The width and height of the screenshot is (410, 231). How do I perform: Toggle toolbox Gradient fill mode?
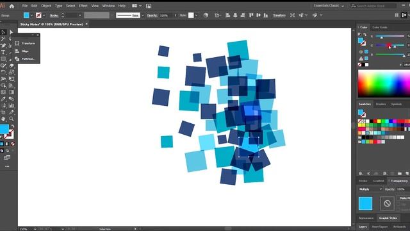pyautogui.click(x=7, y=144)
